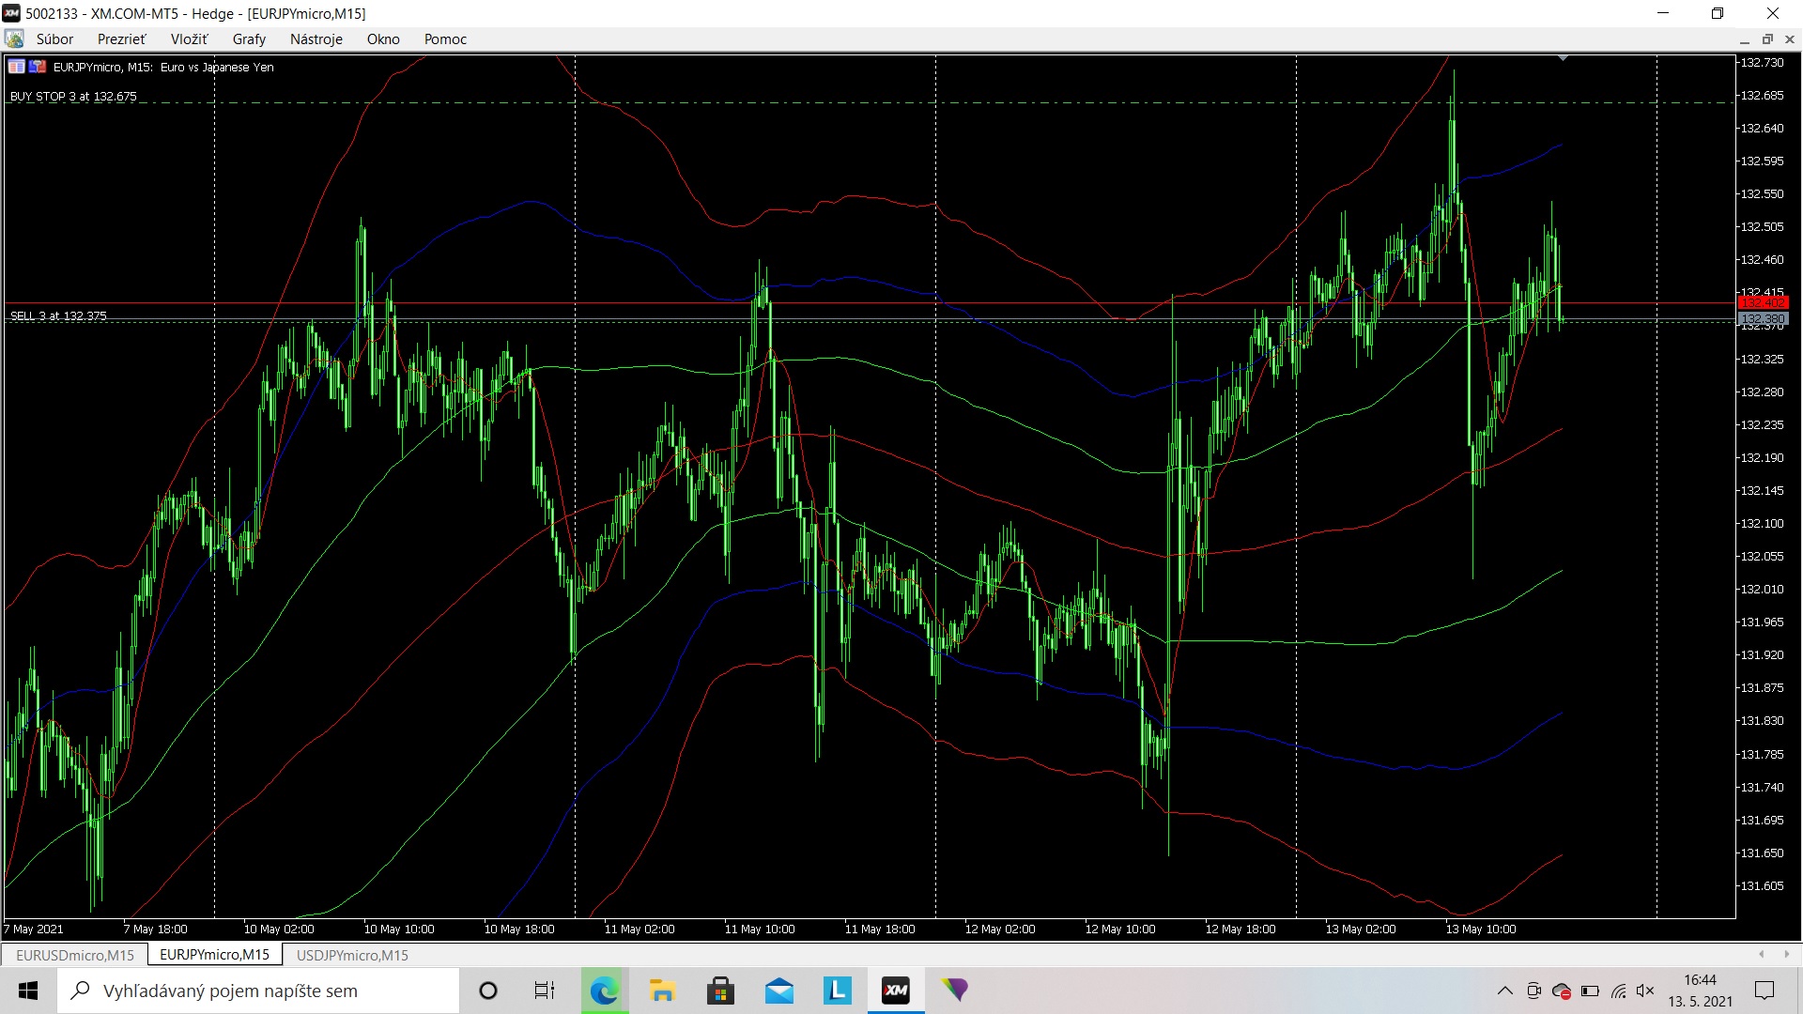Toggle the muted volume icon in tray
The image size is (1803, 1014).
tap(1645, 991)
